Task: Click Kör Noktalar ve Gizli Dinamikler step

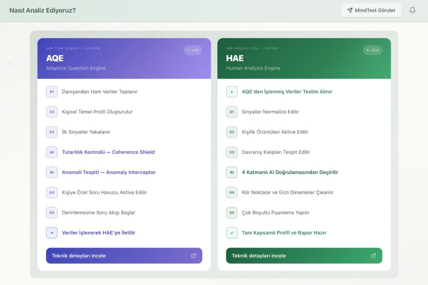Action: pos(287,192)
